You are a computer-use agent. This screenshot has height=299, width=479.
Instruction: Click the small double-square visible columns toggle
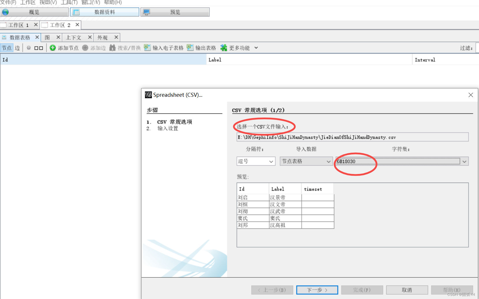(x=39, y=48)
